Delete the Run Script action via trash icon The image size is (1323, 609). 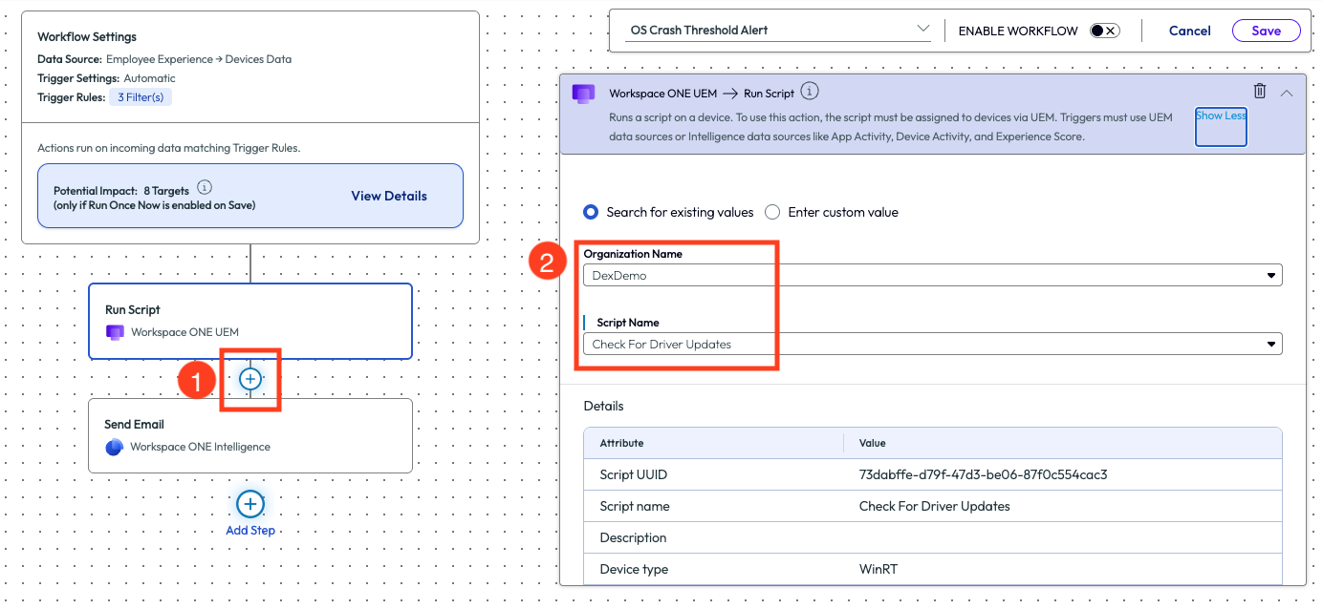(x=1260, y=92)
